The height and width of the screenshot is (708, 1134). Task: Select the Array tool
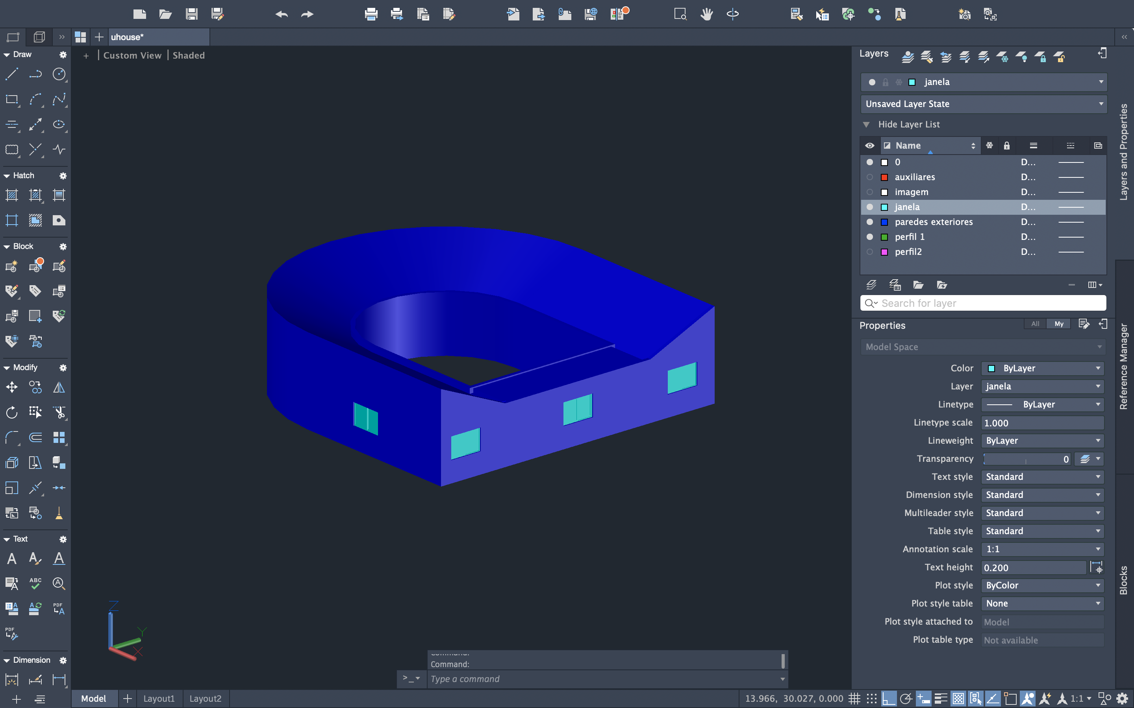point(59,438)
